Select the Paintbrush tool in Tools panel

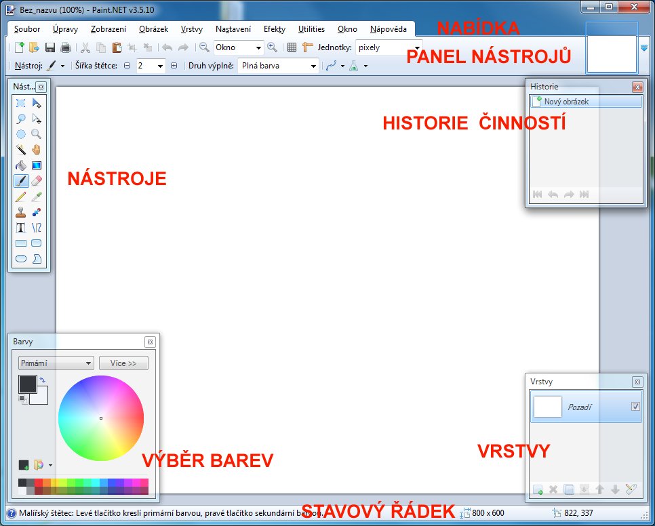[21, 181]
